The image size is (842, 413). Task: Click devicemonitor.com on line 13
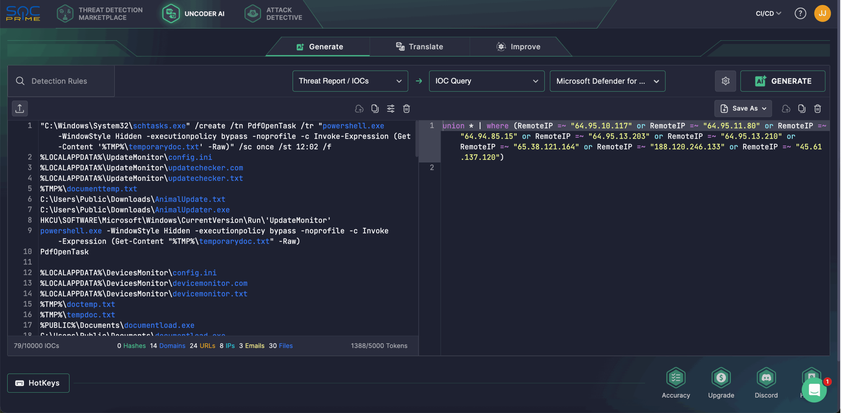tap(210, 283)
